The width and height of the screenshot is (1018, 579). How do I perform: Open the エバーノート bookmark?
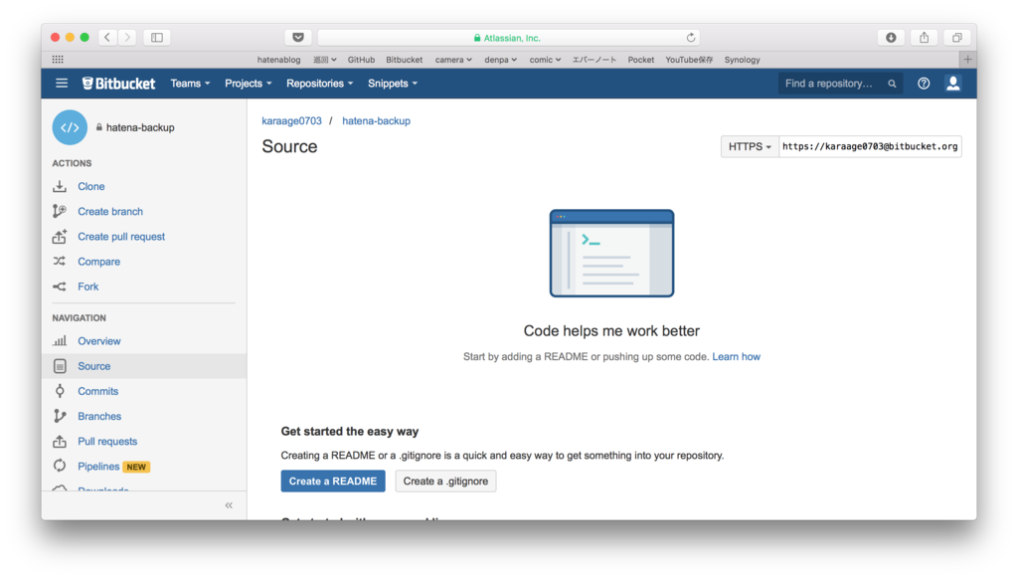[x=594, y=60]
